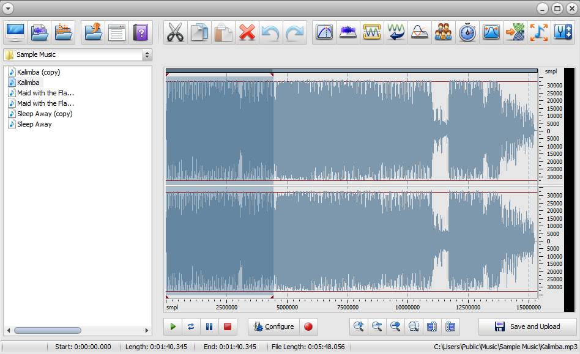580x354 pixels.
Task: Click the fade envelope effect icon
Action: coord(324,32)
